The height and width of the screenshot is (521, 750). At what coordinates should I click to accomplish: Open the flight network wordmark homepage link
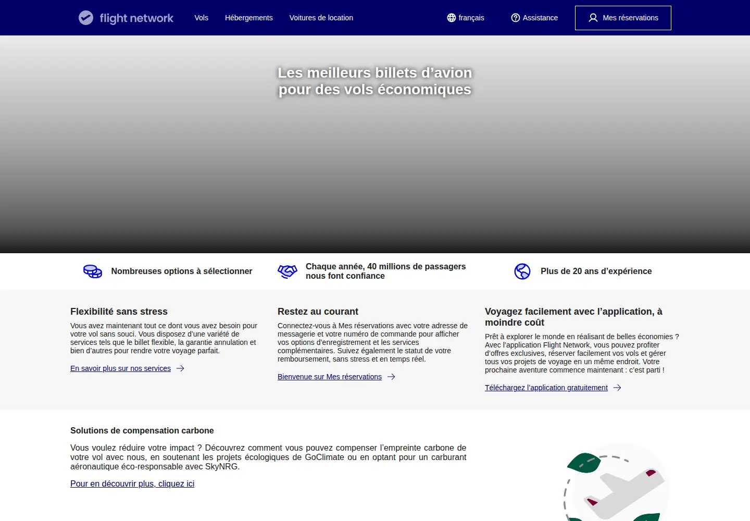pyautogui.click(x=136, y=18)
